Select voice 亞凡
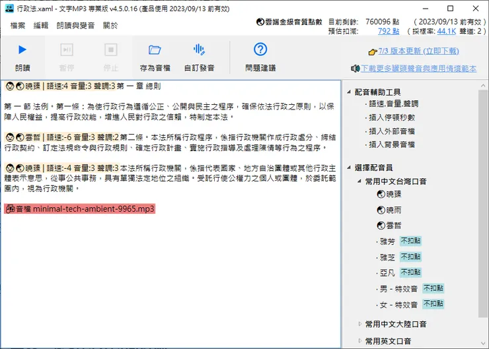The height and width of the screenshot is (349, 489). point(387,273)
